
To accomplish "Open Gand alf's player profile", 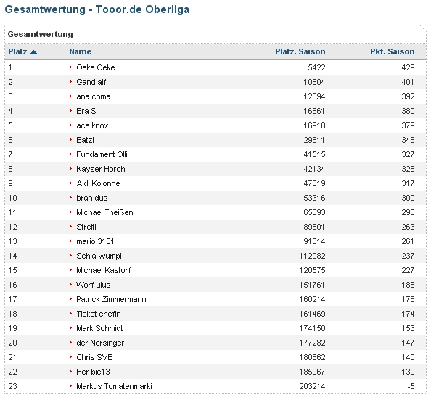I will tap(91, 82).
